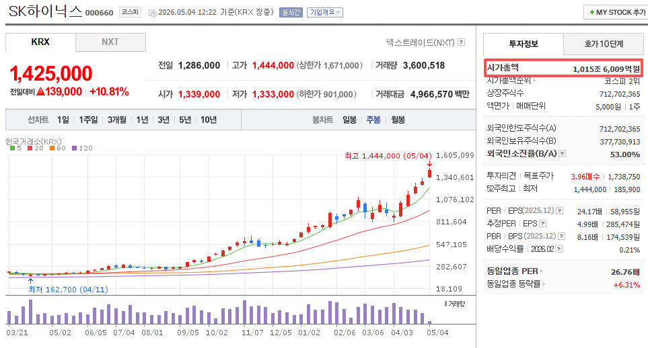Open help icon beside 배당수익률 2026.02

tap(559, 249)
